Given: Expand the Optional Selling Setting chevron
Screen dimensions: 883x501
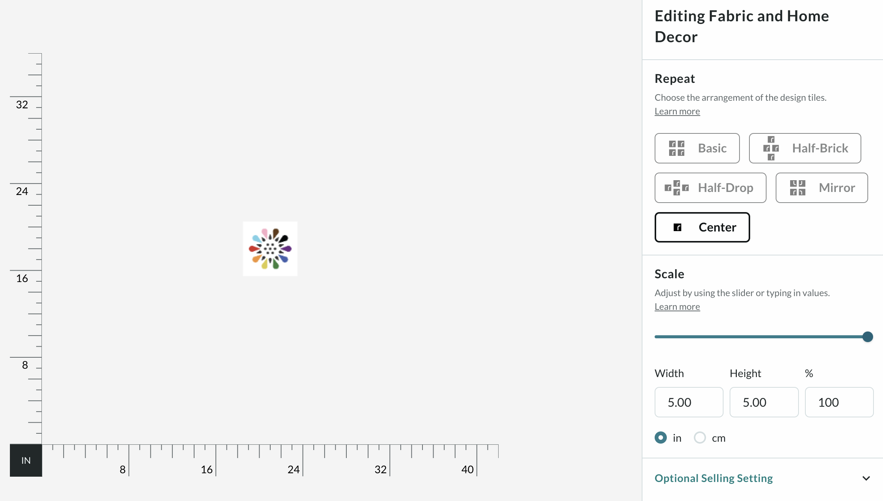Looking at the screenshot, I should [x=866, y=478].
